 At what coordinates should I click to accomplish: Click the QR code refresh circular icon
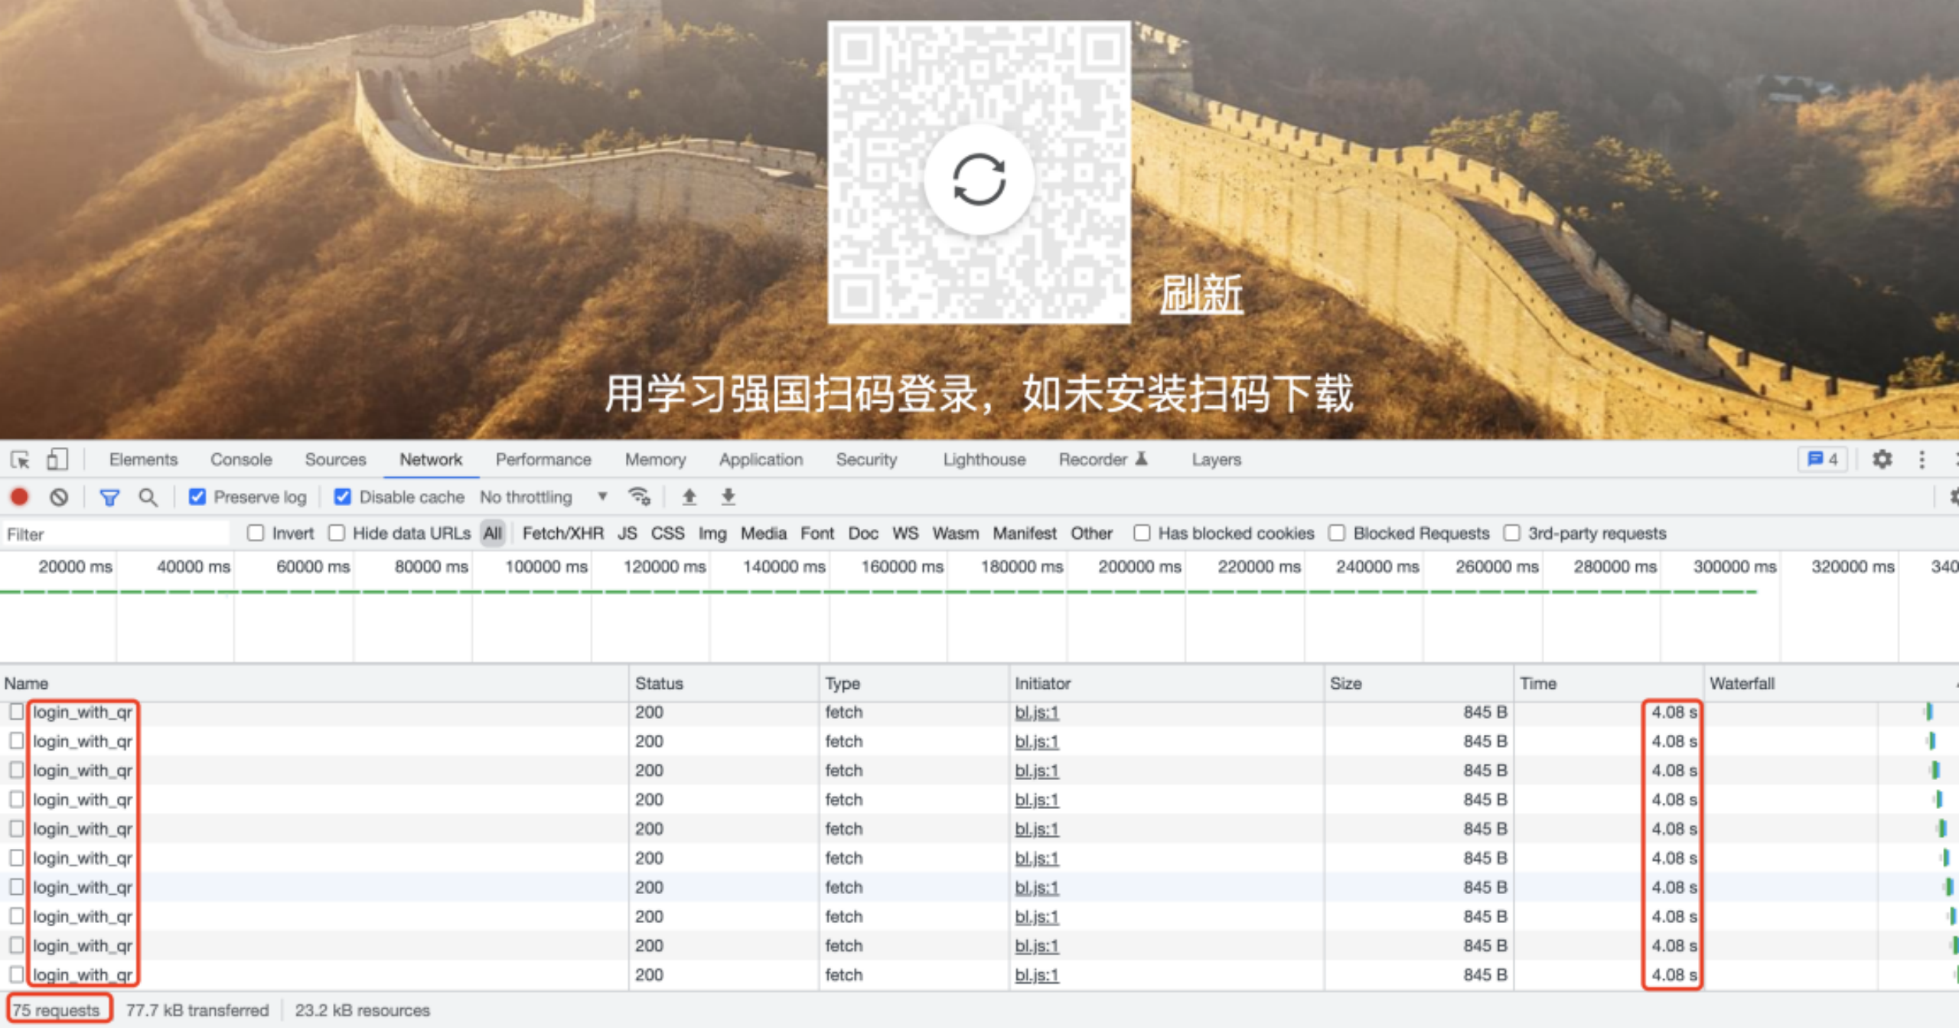[x=979, y=180]
